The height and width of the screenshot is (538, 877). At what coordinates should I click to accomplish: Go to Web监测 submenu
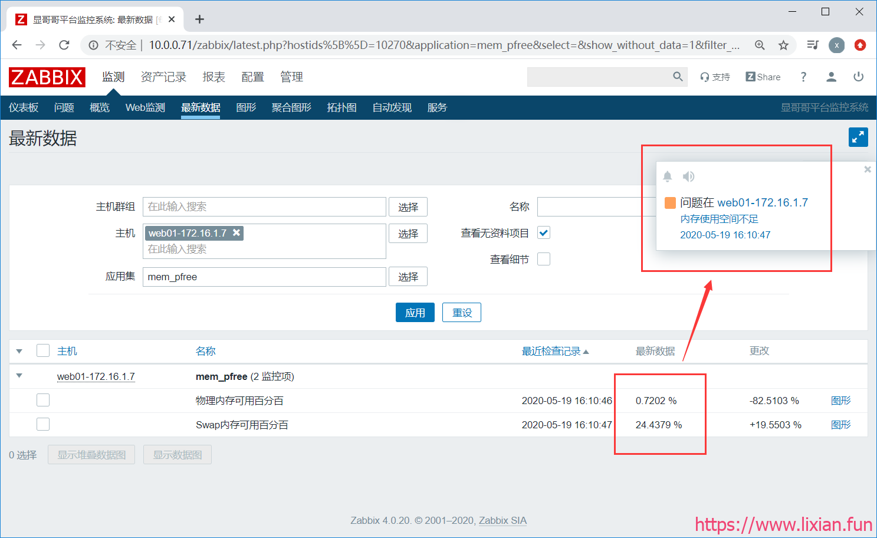(145, 107)
